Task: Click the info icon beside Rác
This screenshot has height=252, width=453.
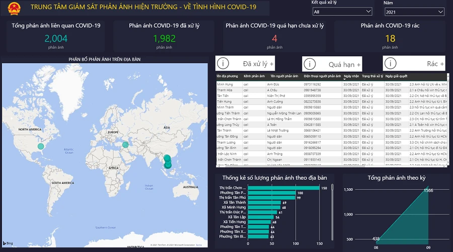Action: [391, 64]
